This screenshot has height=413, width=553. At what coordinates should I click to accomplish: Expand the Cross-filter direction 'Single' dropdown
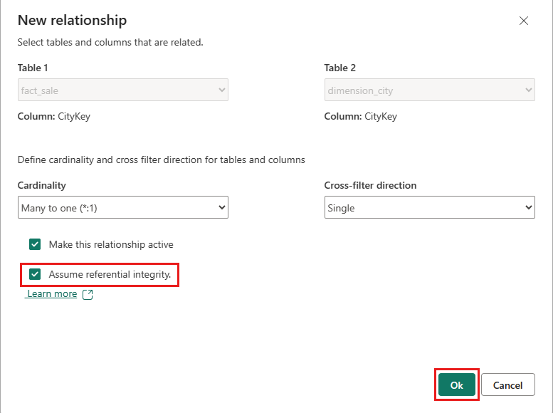pyautogui.click(x=429, y=208)
